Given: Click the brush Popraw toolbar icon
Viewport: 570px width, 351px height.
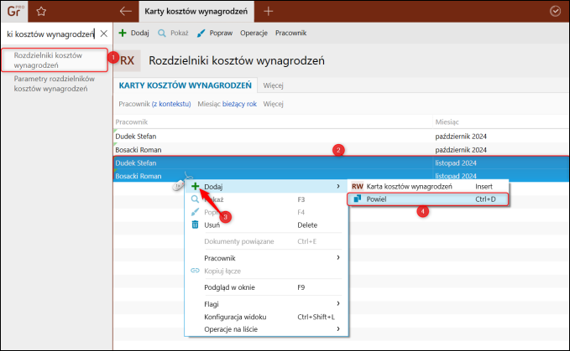Looking at the screenshot, I should (x=201, y=34).
